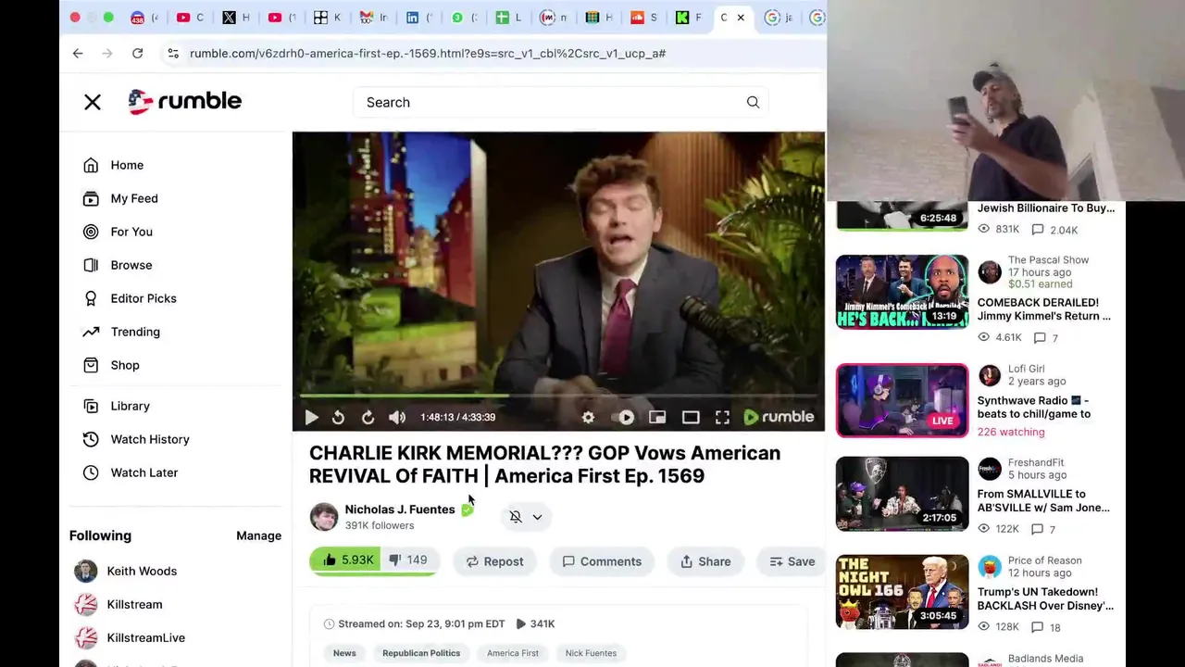1185x667 pixels.
Task: Open Keith Woods channel in Following
Action: click(x=126, y=571)
